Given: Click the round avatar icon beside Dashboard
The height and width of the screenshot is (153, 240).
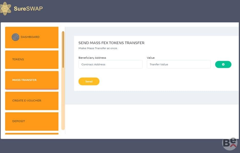Looking at the screenshot, I should 15,37.
